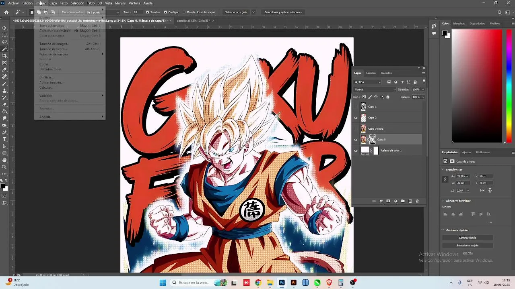Viewport: 515px width, 289px height.
Task: Click the Seleccionar sujeto options bar button
Action: [236, 12]
